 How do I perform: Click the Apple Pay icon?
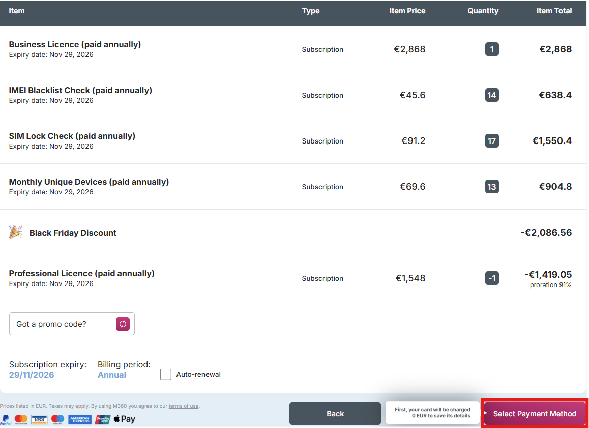124,419
